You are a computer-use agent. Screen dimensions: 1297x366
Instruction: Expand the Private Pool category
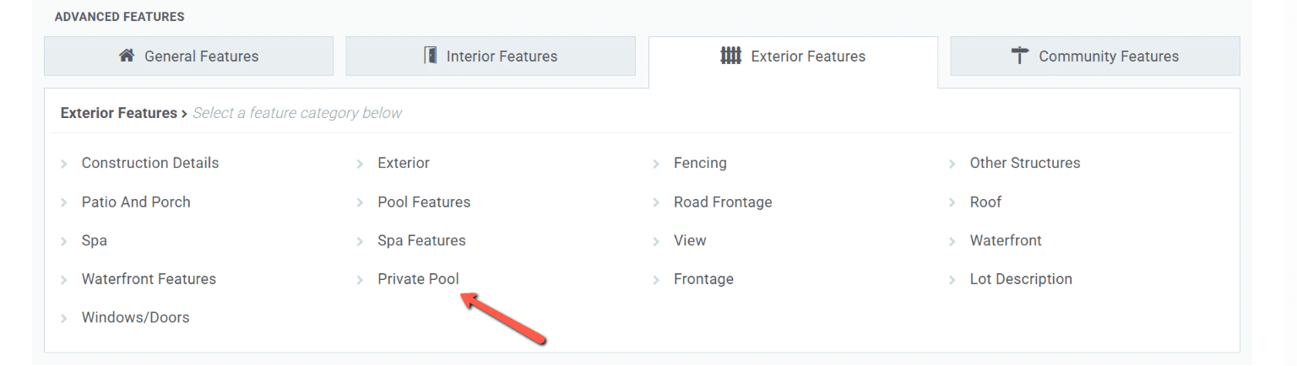418,279
